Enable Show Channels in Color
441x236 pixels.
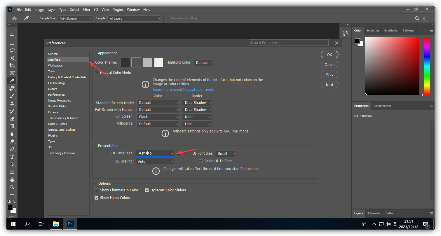tap(96, 190)
